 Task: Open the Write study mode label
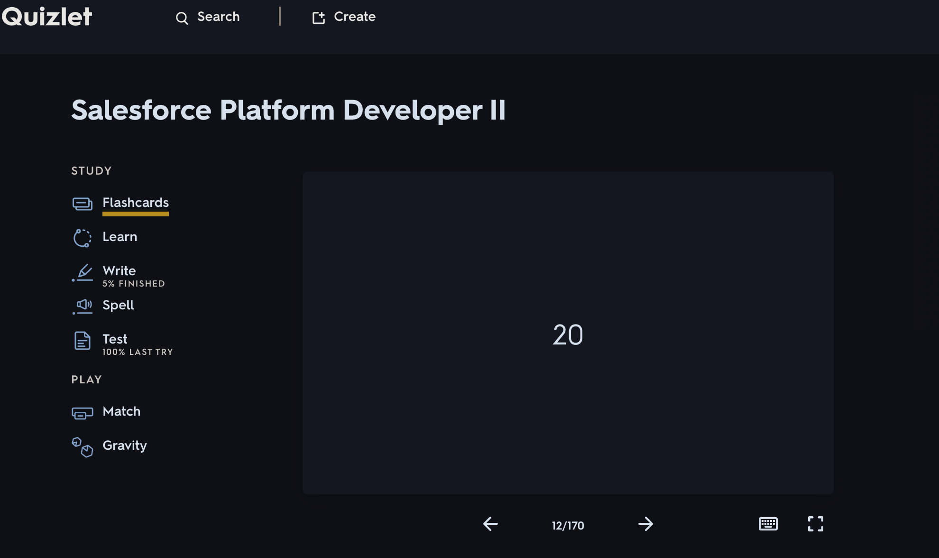click(x=119, y=271)
